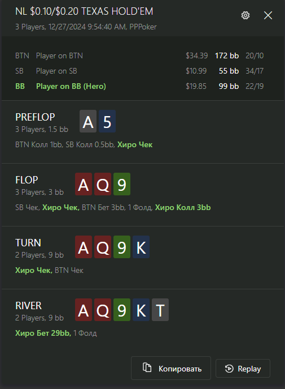Viewport: 285px width, 389px height.
Task: Click the green 9 flop card
Action: tap(122, 184)
